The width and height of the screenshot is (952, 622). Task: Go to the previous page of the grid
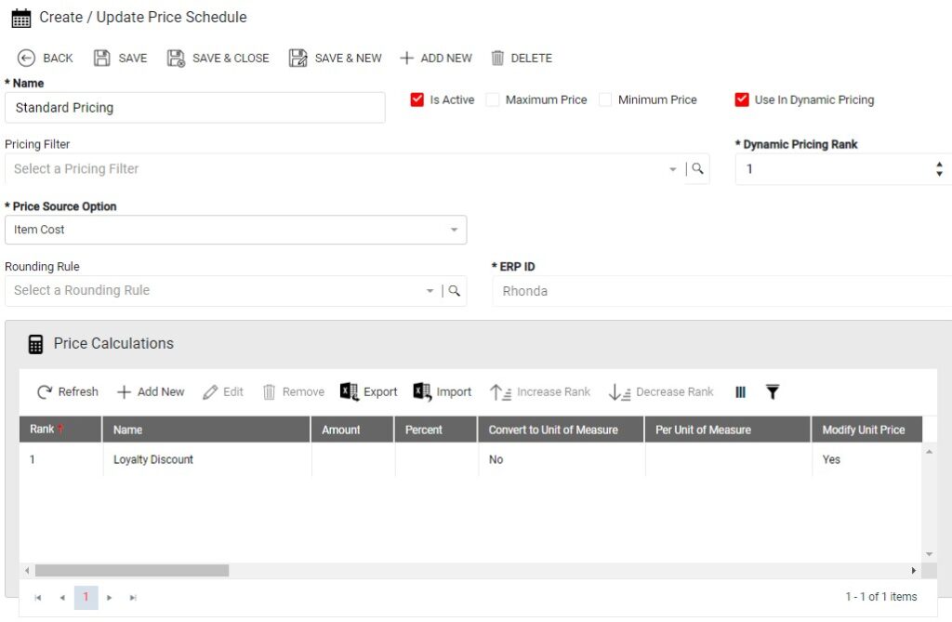[x=62, y=598]
